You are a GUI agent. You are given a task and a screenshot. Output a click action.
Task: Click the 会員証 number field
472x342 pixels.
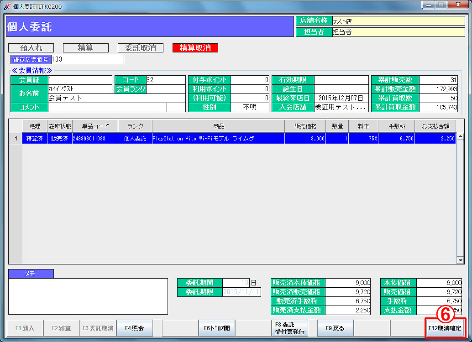tap(79, 80)
